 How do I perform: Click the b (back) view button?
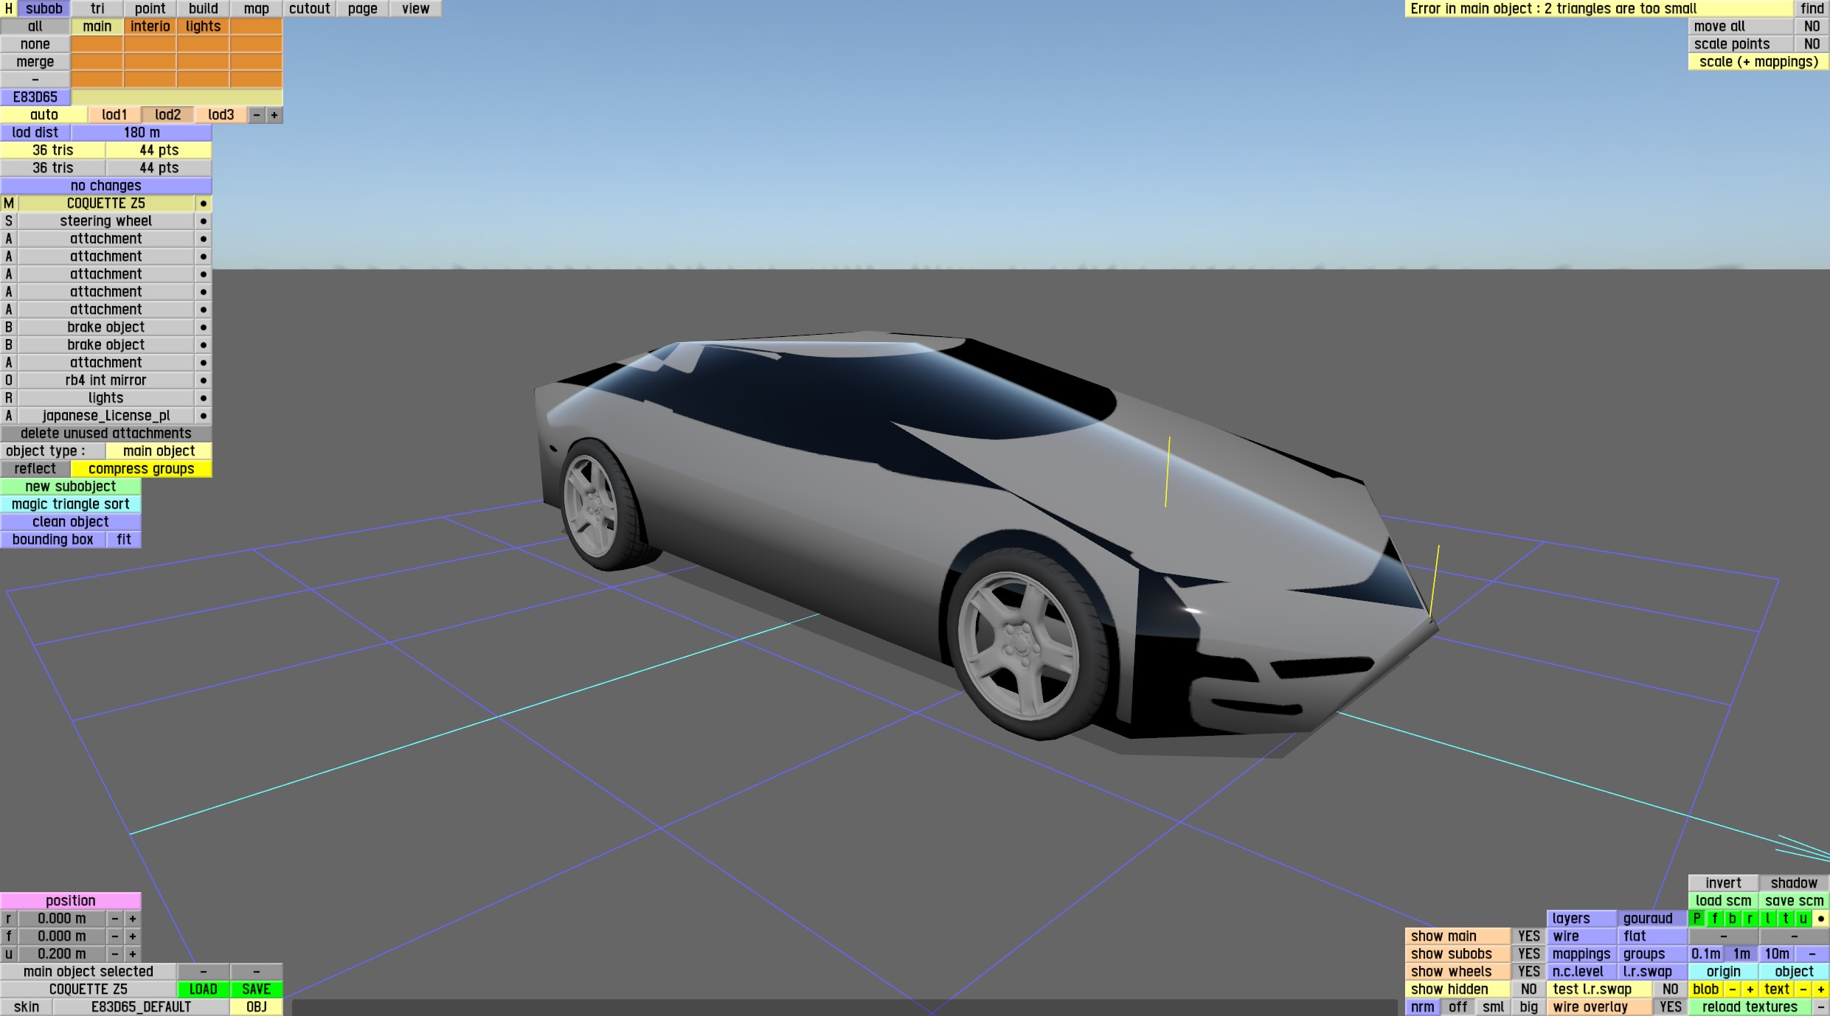pyautogui.click(x=1732, y=919)
